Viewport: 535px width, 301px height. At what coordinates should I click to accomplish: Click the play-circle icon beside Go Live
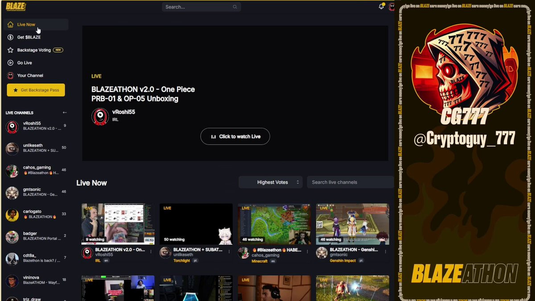[x=10, y=63]
